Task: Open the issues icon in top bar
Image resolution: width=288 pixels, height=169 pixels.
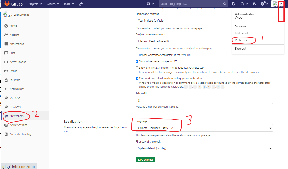Action: point(234,4)
